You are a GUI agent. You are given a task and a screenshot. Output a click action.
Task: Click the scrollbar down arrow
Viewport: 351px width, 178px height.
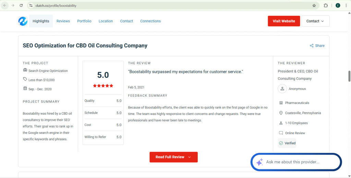[x=349, y=176]
